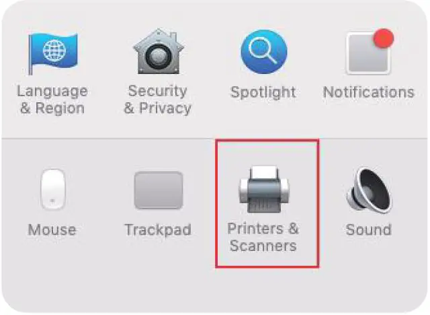This screenshot has width=430, height=315.
Task: Click the "Language & Region" text label
Action: pyautogui.click(x=52, y=100)
